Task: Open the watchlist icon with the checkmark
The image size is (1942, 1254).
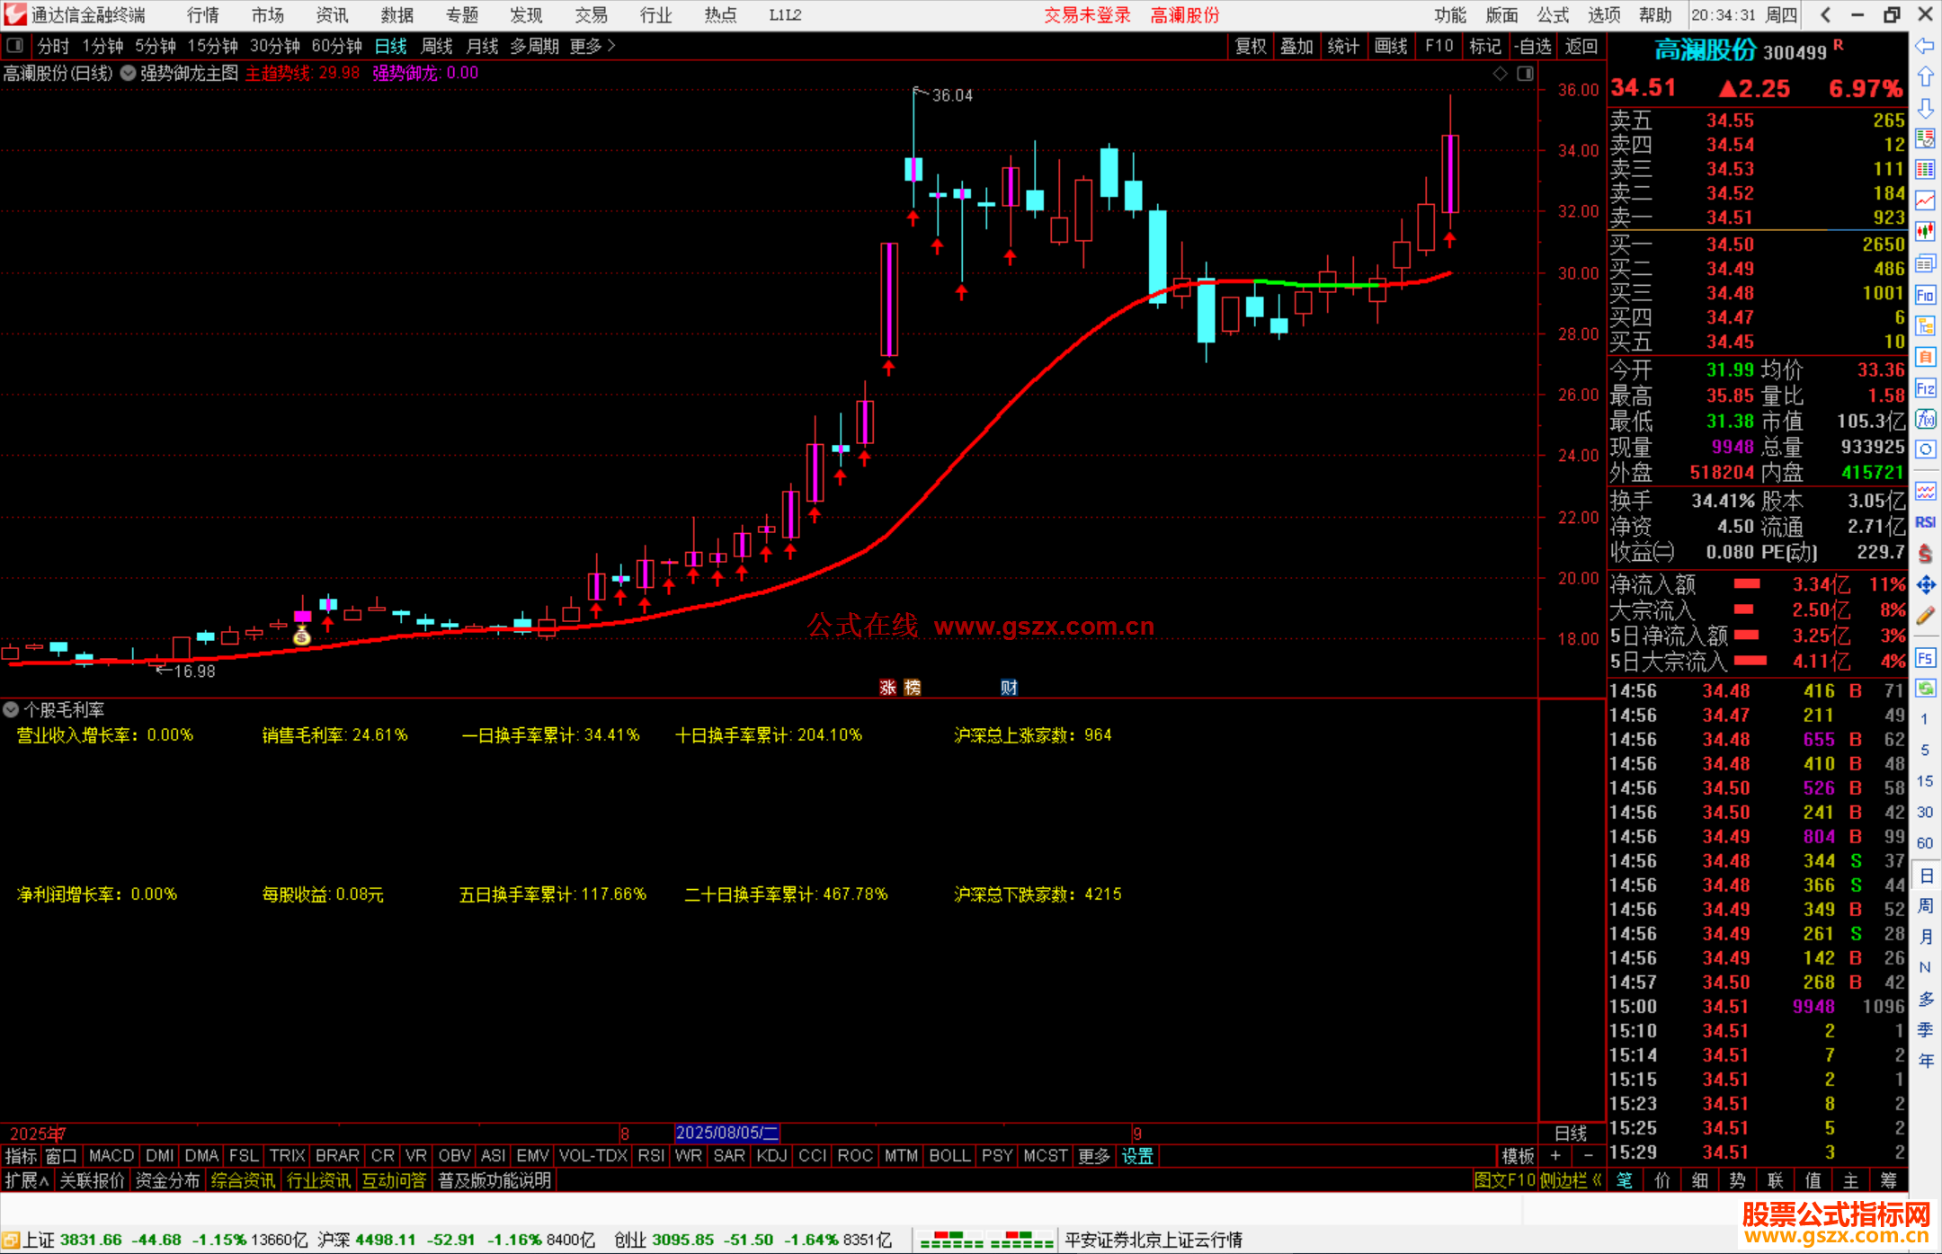Action: pyautogui.click(x=1925, y=138)
